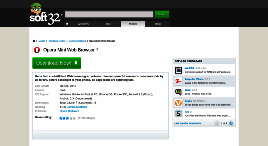The height and width of the screenshot is (146, 268).
Task: Click 'Zapya is the fastest file transferring tool.'
Action: pos(205,83)
